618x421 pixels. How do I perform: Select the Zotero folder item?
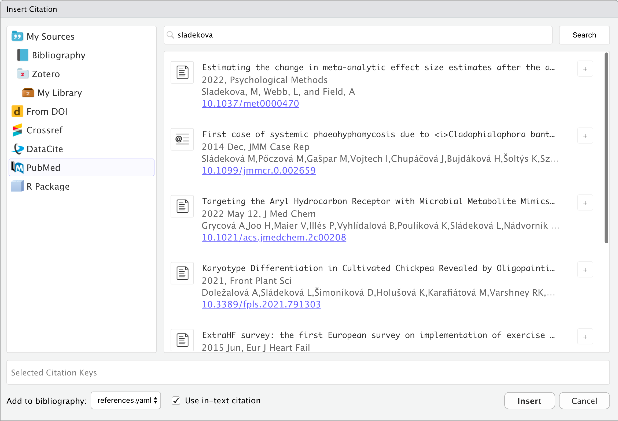[x=46, y=74]
